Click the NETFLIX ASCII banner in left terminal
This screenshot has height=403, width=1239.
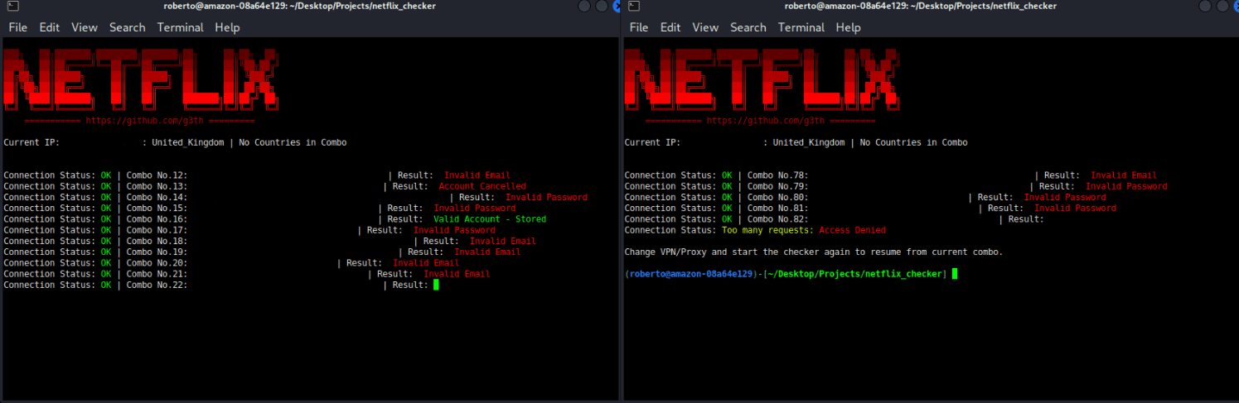pyautogui.click(x=140, y=79)
